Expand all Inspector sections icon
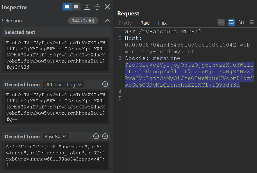 (87, 7)
